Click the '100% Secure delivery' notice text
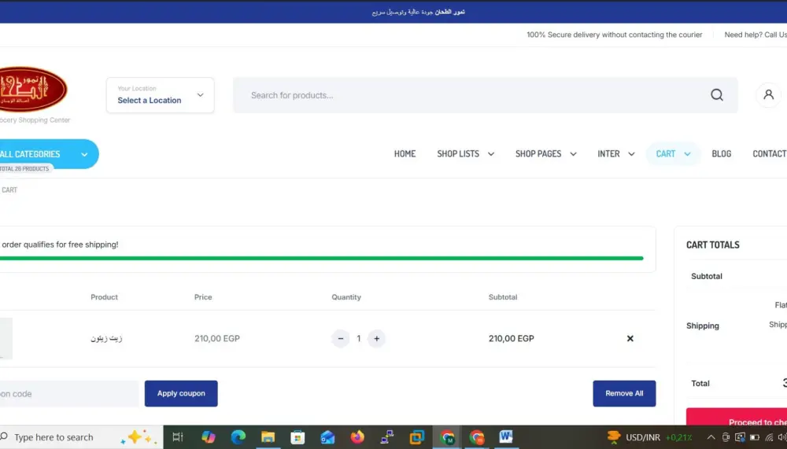The width and height of the screenshot is (787, 449). pos(615,35)
